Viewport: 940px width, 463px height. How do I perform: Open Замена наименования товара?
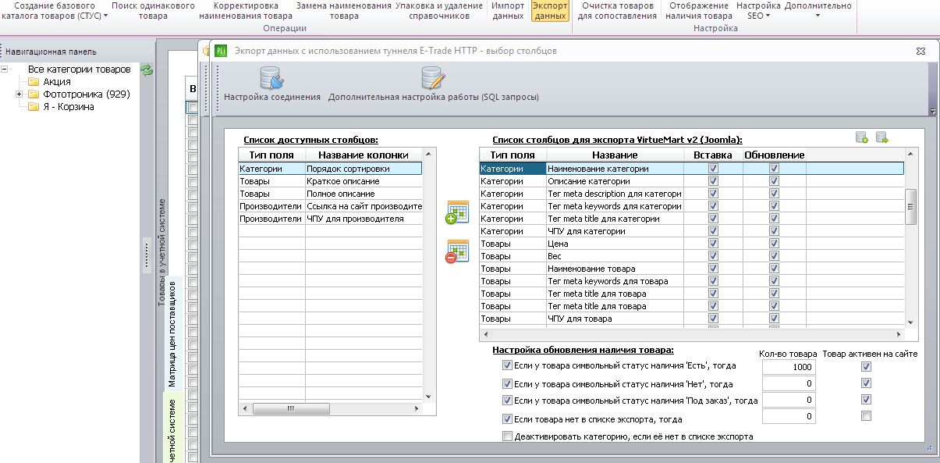point(344,10)
